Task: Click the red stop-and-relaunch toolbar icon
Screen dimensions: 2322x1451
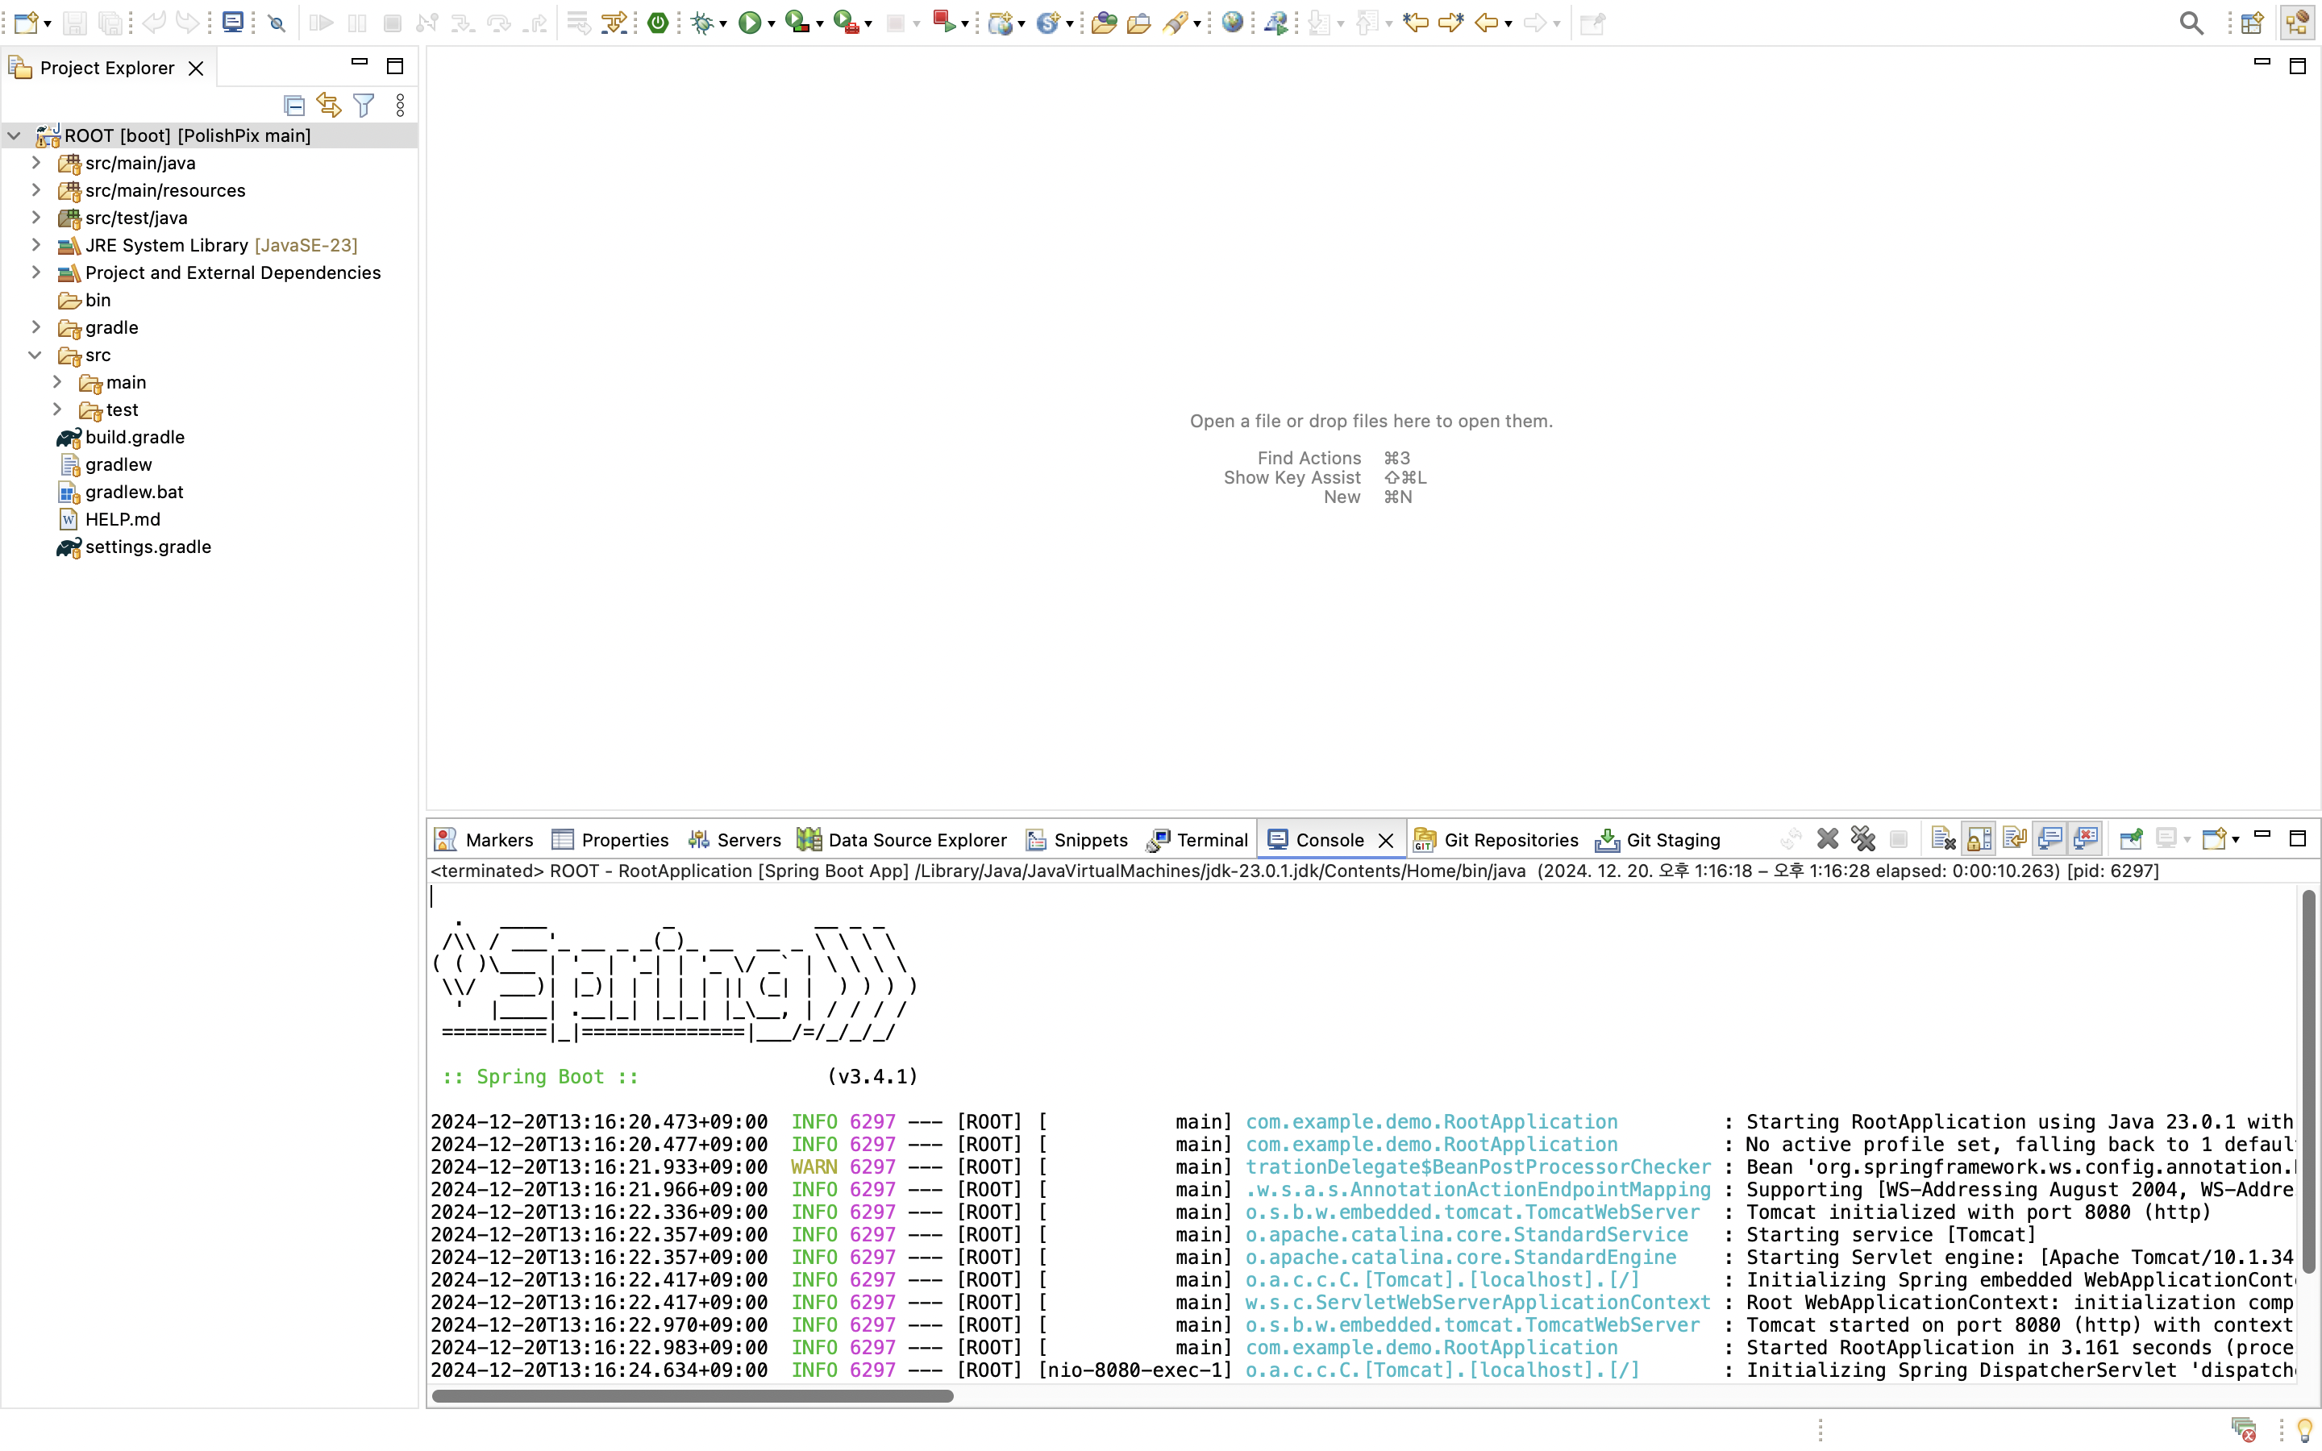Action: coord(943,22)
